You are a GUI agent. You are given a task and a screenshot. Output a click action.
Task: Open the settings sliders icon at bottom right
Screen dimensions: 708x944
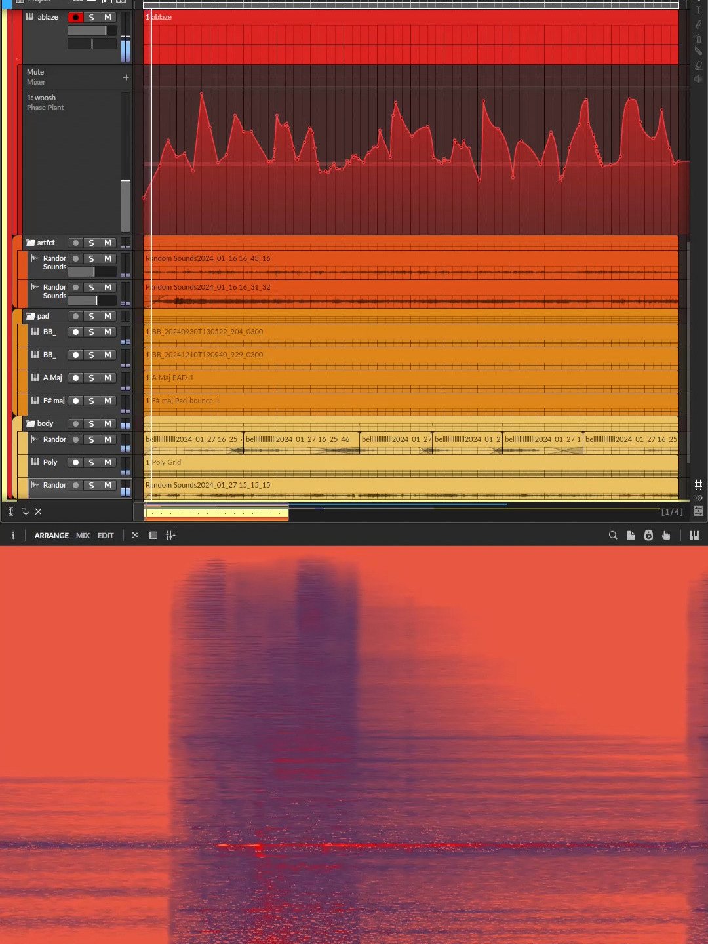tap(698, 511)
